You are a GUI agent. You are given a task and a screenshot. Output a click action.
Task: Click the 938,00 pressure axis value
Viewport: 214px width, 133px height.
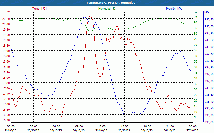[209, 47]
